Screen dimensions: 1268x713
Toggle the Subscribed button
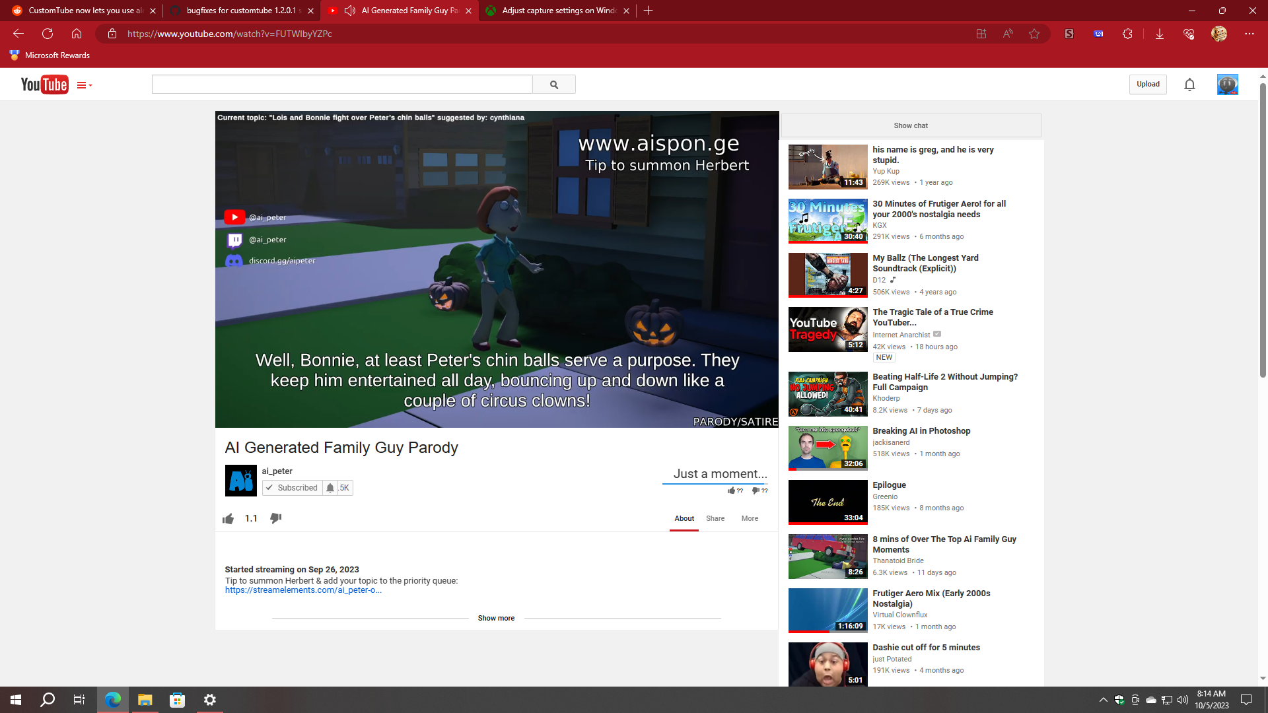(291, 488)
